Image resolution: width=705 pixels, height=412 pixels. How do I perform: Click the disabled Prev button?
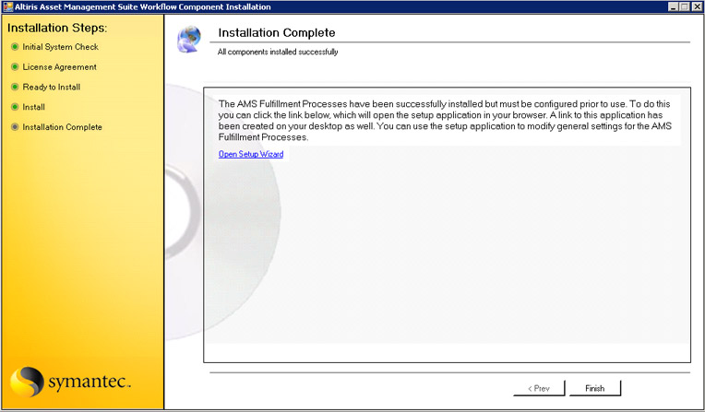539,388
